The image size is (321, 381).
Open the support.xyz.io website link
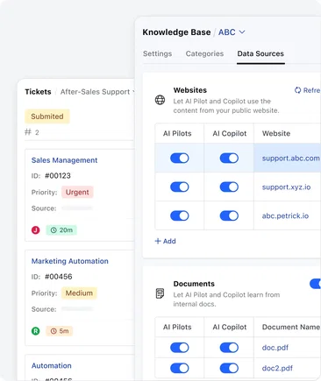click(286, 187)
